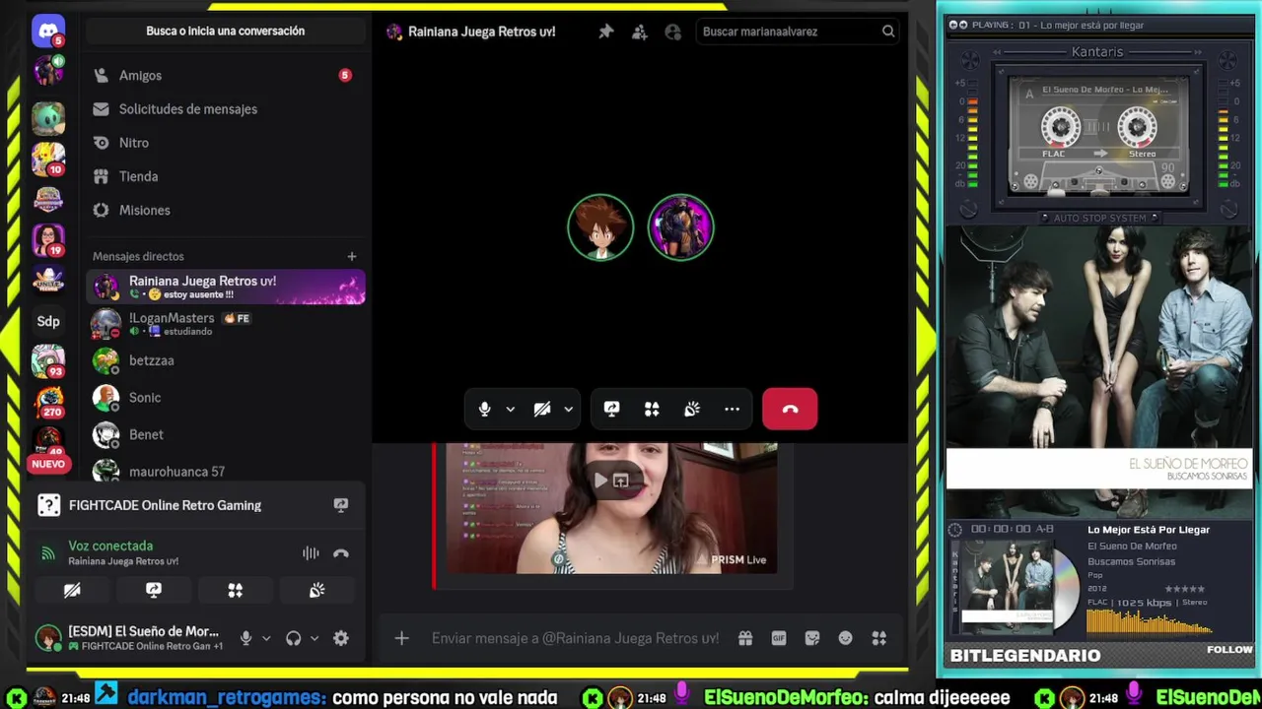1262x709 pixels.
Task: Pin messages icon in call header
Action: [x=606, y=32]
